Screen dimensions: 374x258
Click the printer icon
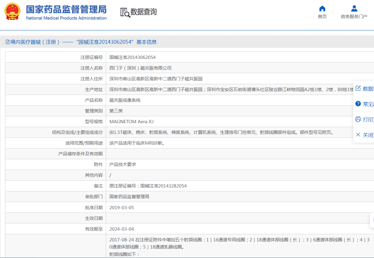coord(358,119)
